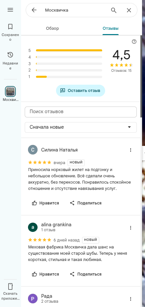Click НОВЫЙ badge on Силина Наталья review
The width and height of the screenshot is (145, 307).
click(76, 162)
